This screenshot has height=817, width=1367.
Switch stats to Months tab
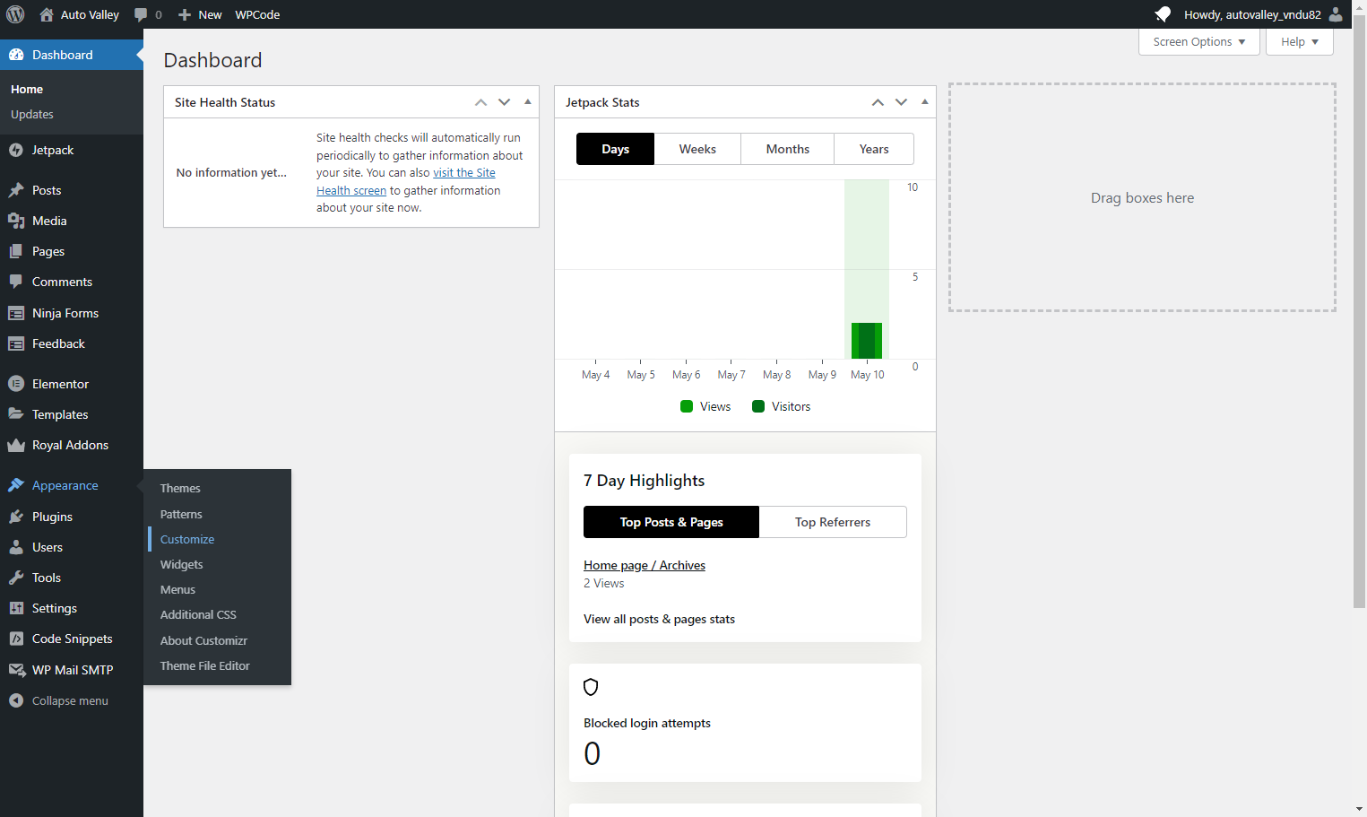click(788, 149)
